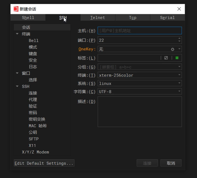Open the Bell settings item
Viewport: 197px width, 178px height.
(33, 41)
